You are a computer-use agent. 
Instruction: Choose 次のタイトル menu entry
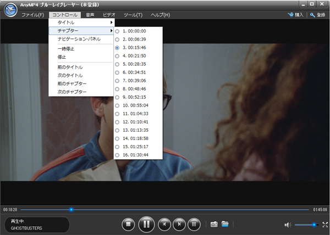click(81, 75)
